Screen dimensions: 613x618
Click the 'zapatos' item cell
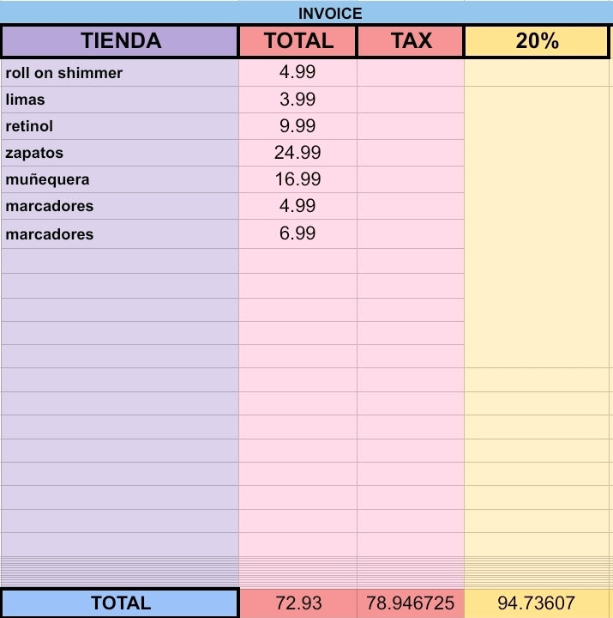pyautogui.click(x=120, y=153)
